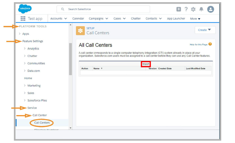Open the Contacts tab

tap(151, 19)
